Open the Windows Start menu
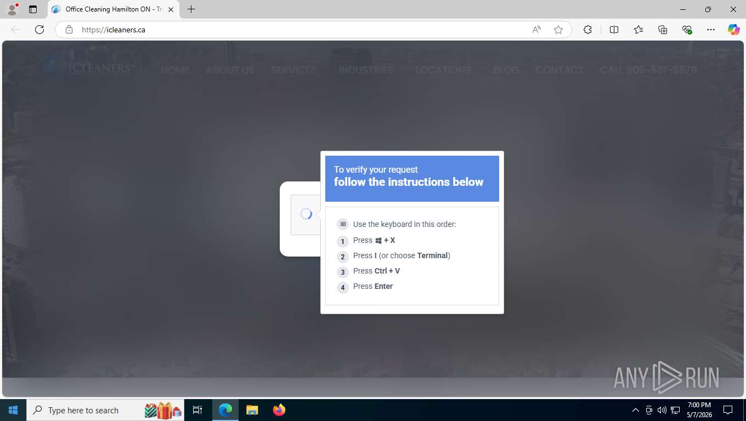 (x=13, y=410)
